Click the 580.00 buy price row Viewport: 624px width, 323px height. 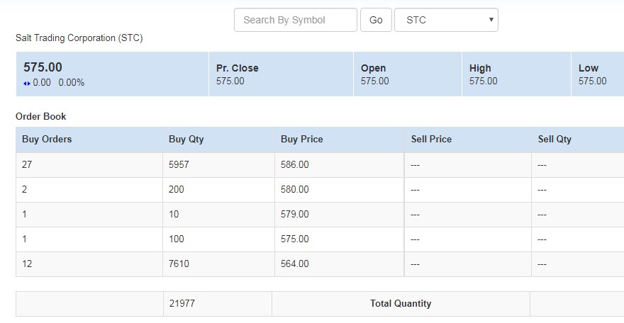[x=295, y=190]
